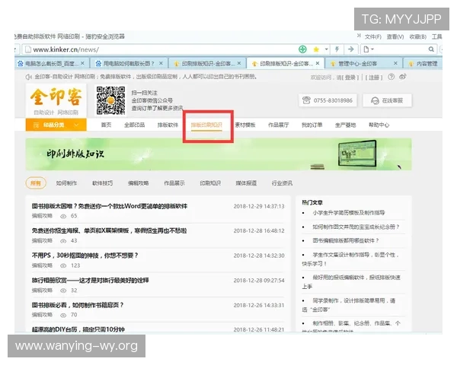Click the green shield icon in address bar
The width and height of the screenshot is (457, 365).
pos(302,49)
